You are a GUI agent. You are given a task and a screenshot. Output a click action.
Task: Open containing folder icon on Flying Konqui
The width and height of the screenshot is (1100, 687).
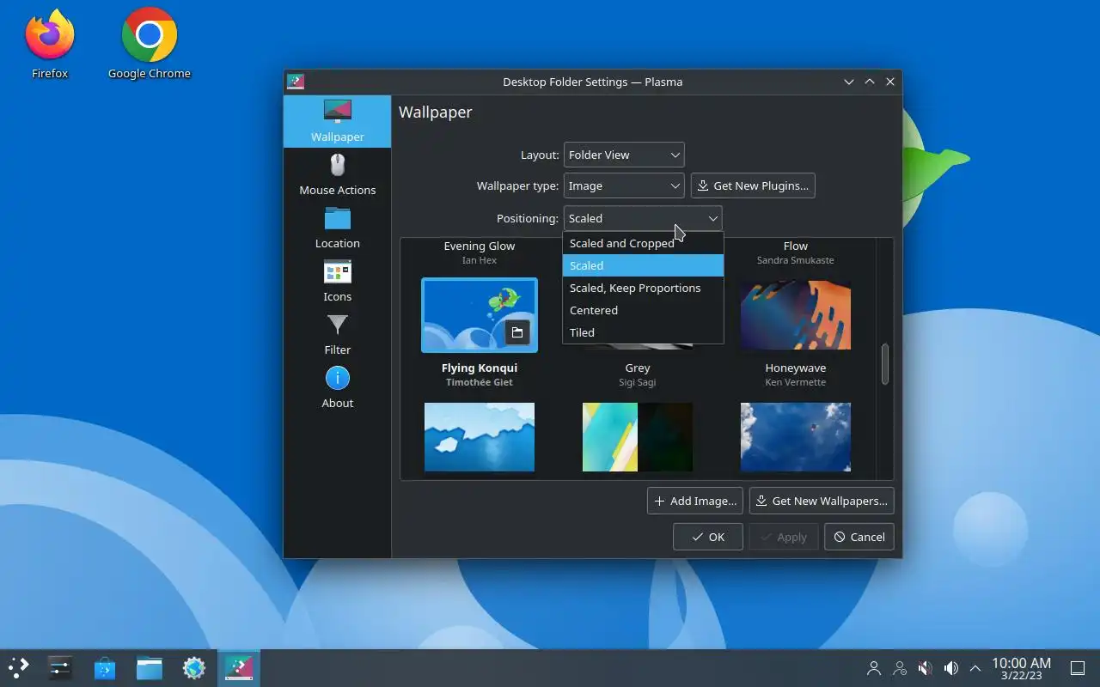click(516, 332)
